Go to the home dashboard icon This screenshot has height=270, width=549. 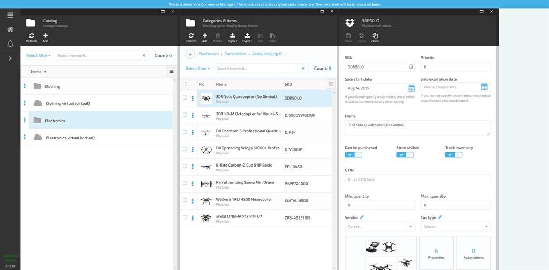point(10,29)
